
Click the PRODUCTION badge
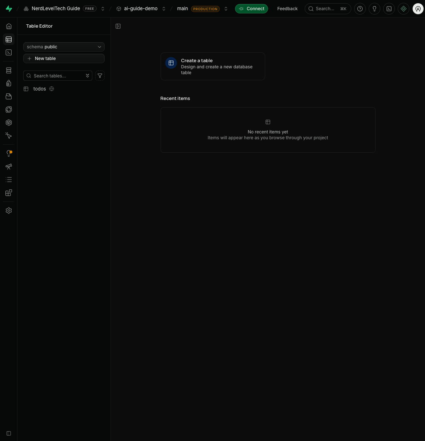pyautogui.click(x=205, y=9)
